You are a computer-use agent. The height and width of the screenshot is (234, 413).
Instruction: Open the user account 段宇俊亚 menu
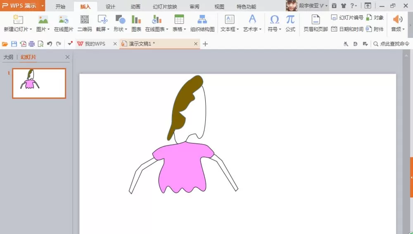(313, 5)
